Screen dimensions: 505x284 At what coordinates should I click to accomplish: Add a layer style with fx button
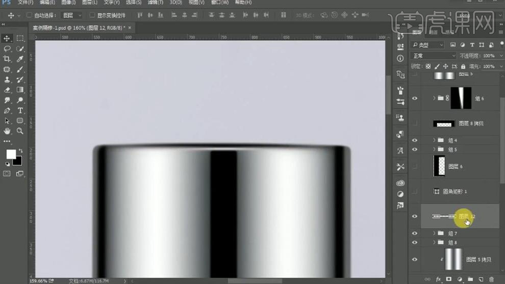(438, 279)
